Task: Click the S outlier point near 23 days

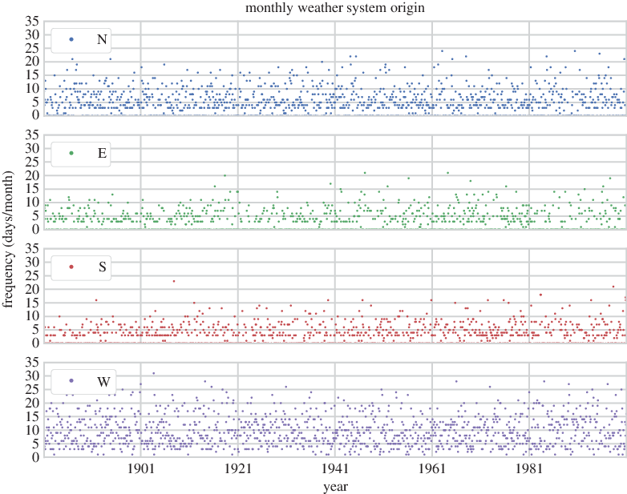Action: 173,281
